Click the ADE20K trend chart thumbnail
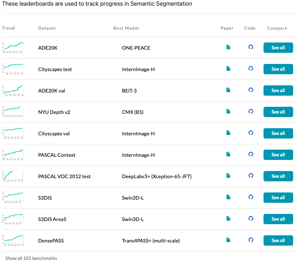Viewport: 306px width, 271px height. click(x=13, y=47)
